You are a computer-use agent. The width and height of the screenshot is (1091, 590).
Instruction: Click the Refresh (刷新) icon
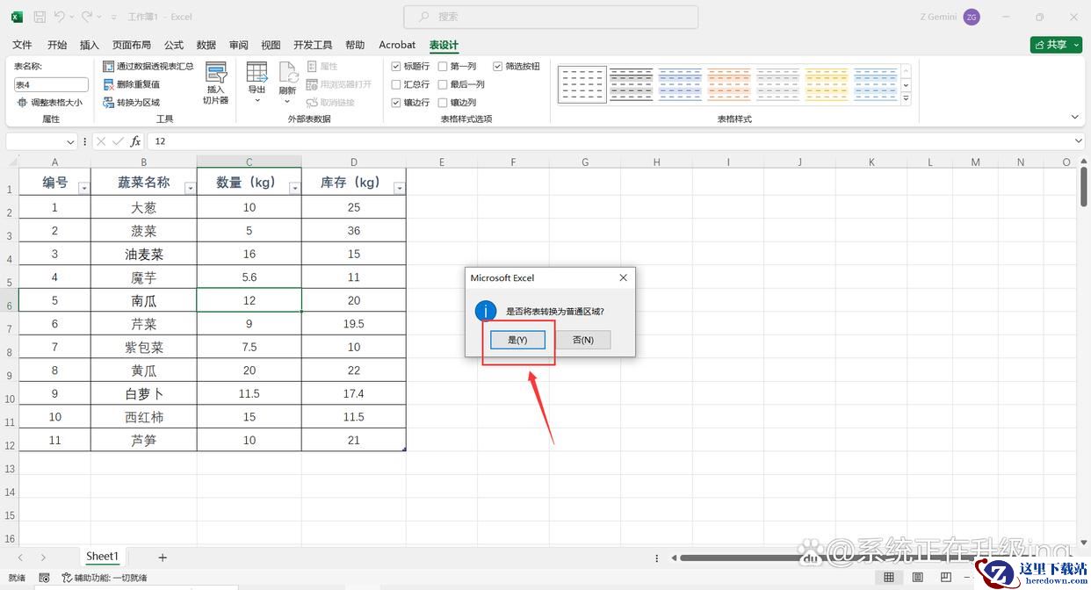click(287, 74)
